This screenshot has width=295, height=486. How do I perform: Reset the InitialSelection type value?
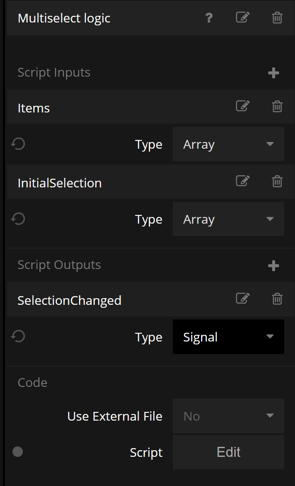tap(18, 219)
